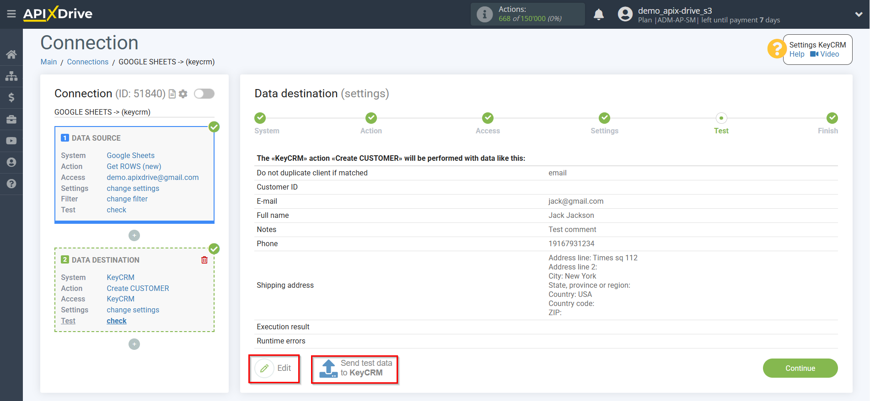
Task: Go to Finish step in wizard
Action: (828, 124)
